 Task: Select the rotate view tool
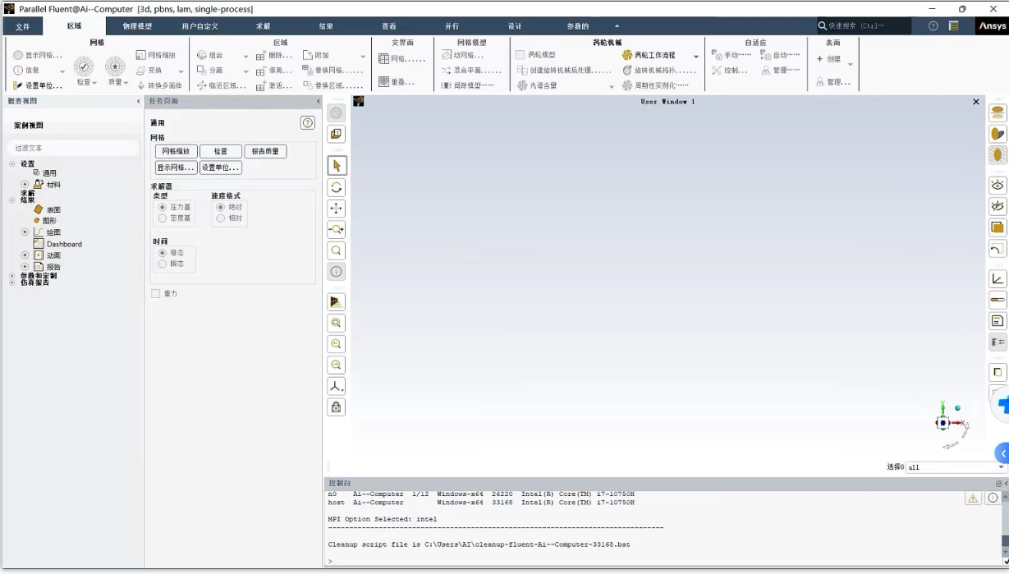pos(337,187)
